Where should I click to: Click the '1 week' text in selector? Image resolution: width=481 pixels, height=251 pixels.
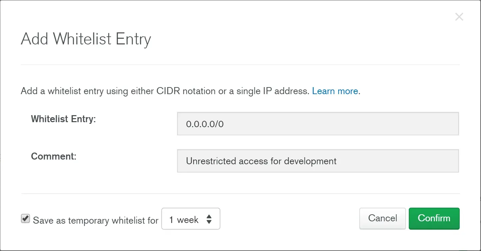pyautogui.click(x=184, y=220)
